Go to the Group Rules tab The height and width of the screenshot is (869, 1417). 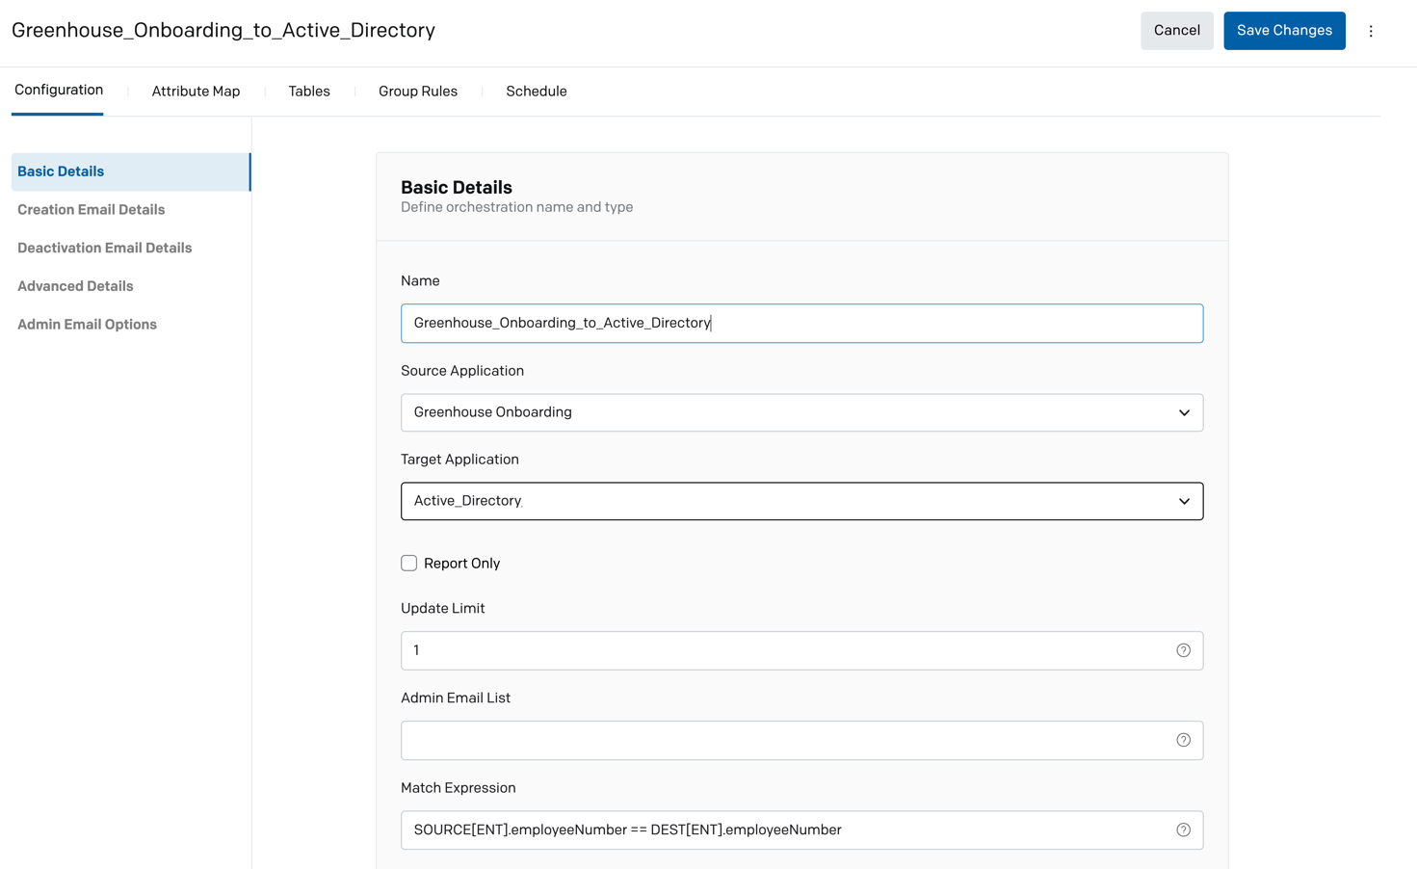418,92
